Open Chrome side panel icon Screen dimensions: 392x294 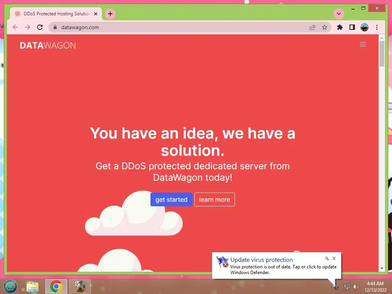(352, 27)
